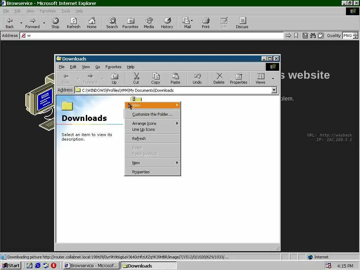
Task: Choose Properties in the context menu
Action: click(x=153, y=172)
